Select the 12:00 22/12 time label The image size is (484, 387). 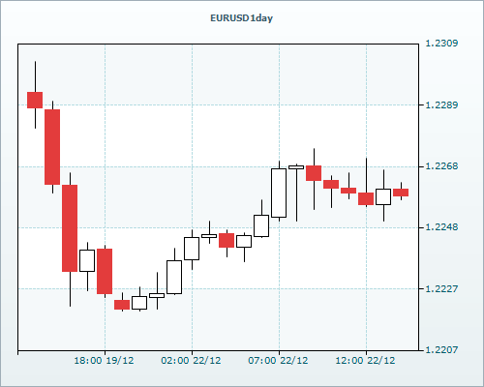point(365,361)
